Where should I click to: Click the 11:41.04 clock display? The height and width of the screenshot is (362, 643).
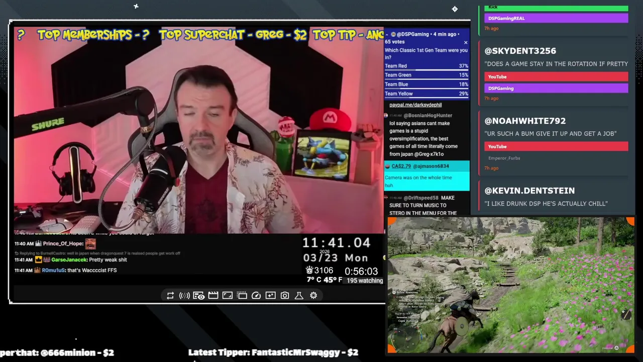coord(337,243)
